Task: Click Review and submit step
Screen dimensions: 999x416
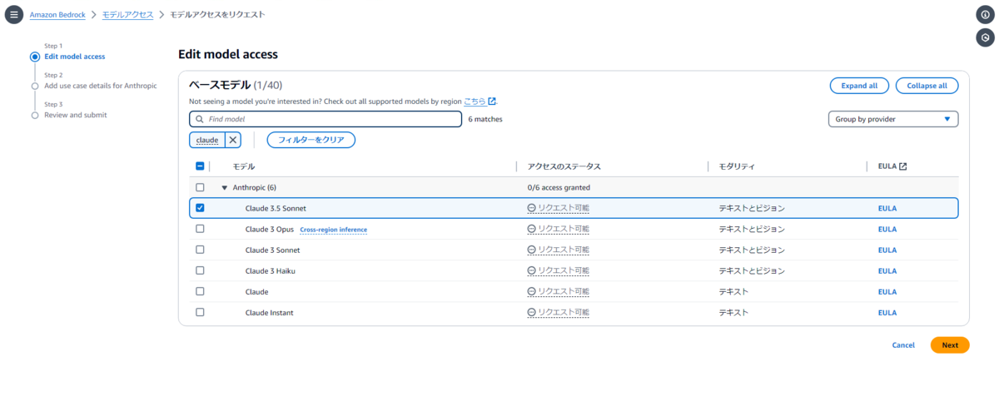Action: tap(76, 115)
